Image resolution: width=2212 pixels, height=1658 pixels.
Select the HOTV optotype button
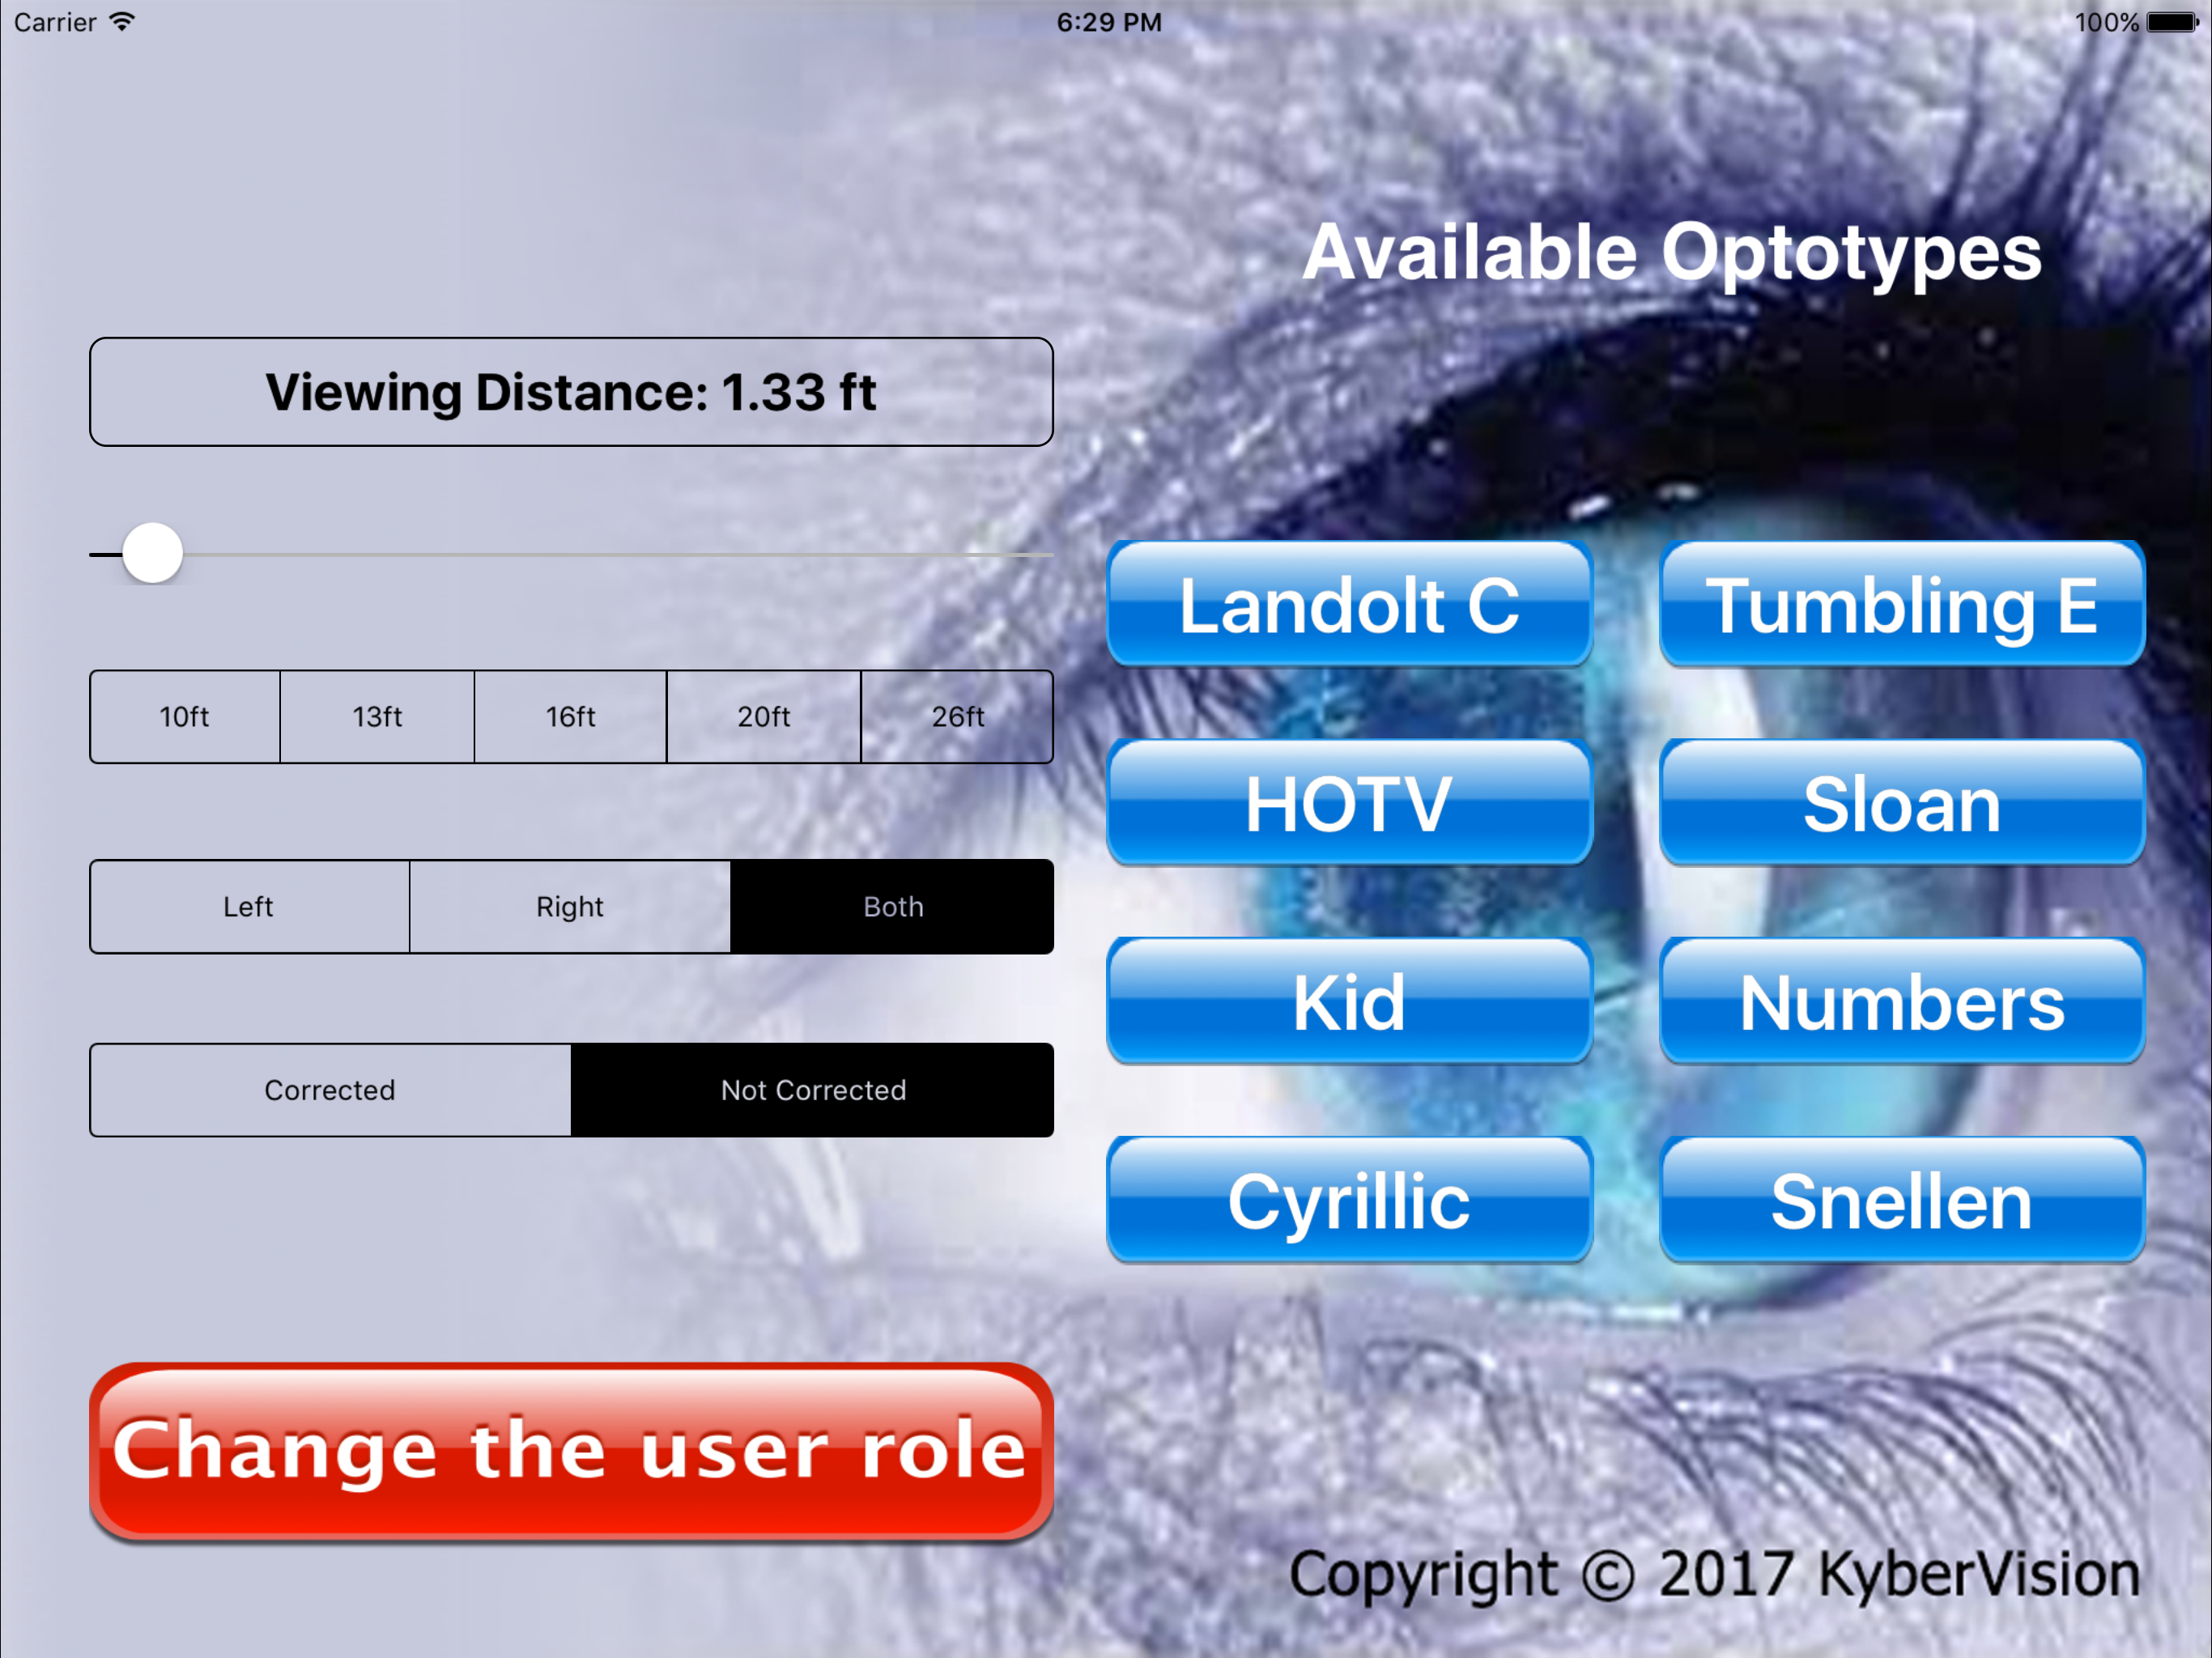pos(1348,803)
